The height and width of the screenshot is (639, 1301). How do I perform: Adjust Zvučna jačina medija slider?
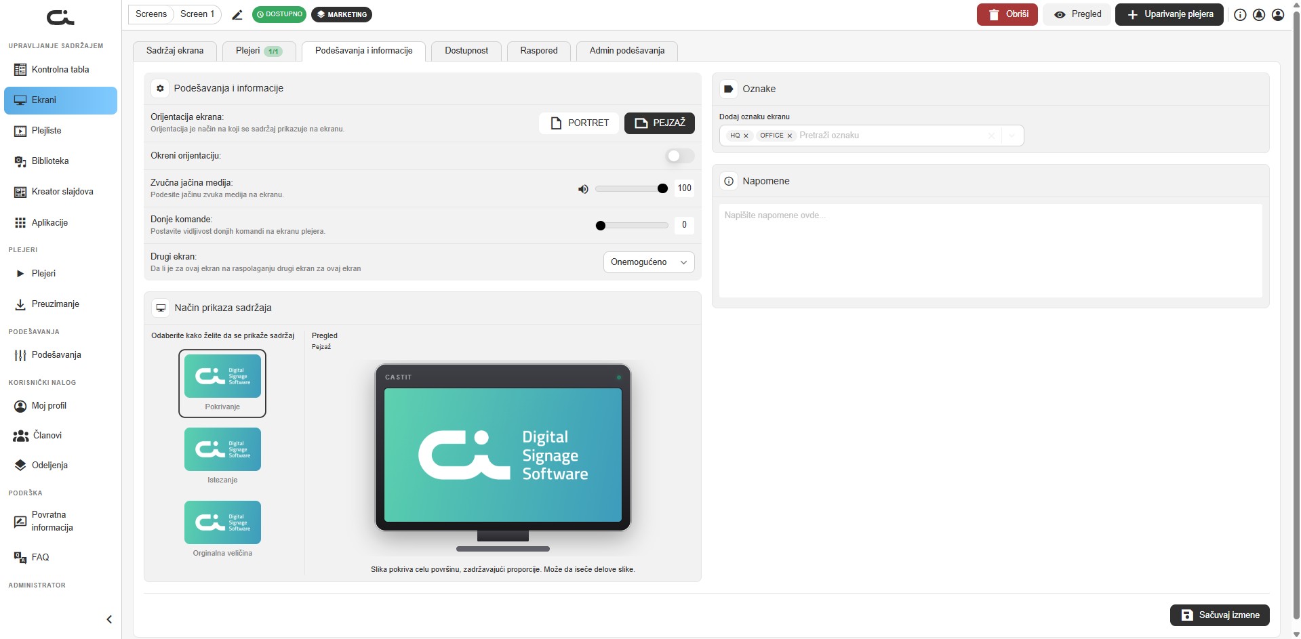tap(631, 189)
